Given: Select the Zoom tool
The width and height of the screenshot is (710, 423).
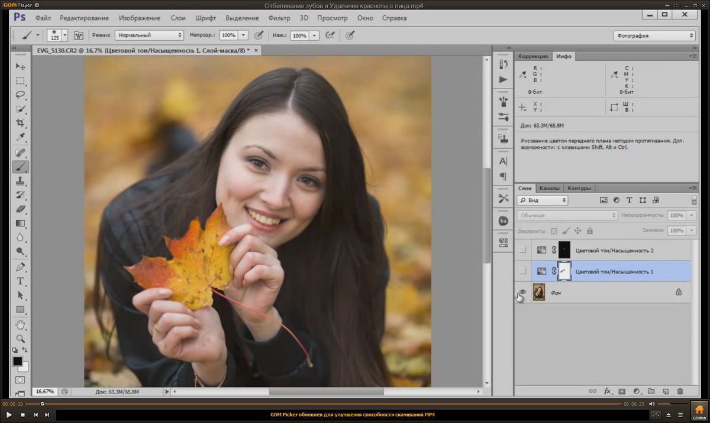Looking at the screenshot, I should coord(21,339).
